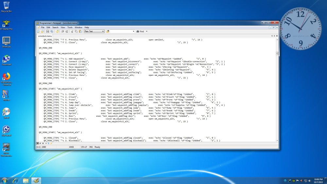The height and width of the screenshot is (184, 327).
Task: Click the Ready status text
Action: (97, 147)
